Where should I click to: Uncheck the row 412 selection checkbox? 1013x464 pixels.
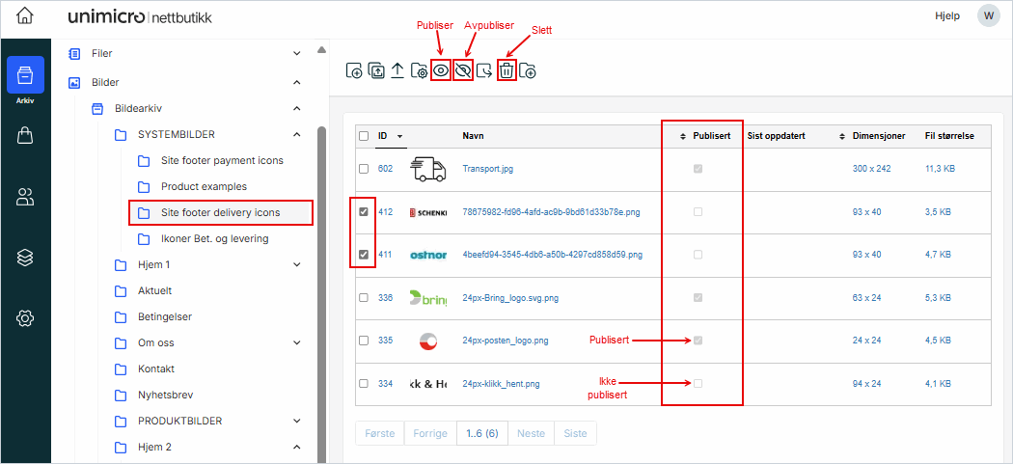pyautogui.click(x=364, y=212)
